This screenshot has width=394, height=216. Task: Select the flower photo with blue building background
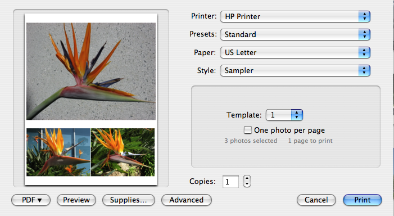point(58,152)
